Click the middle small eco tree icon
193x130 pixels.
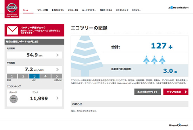click(x=154, y=60)
